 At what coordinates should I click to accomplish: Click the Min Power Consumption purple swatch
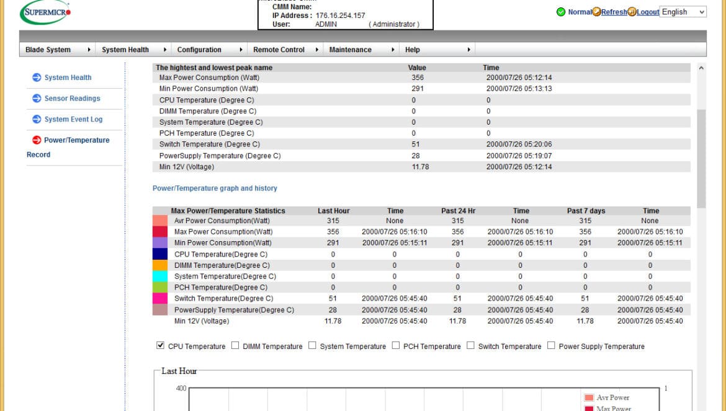(x=159, y=243)
